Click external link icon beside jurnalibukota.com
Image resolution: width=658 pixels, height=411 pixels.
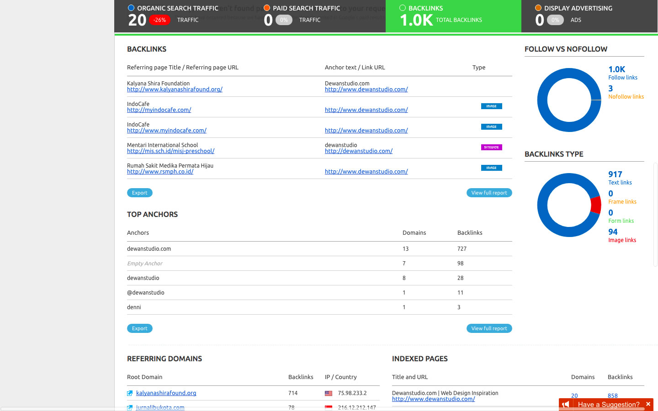pos(130,407)
